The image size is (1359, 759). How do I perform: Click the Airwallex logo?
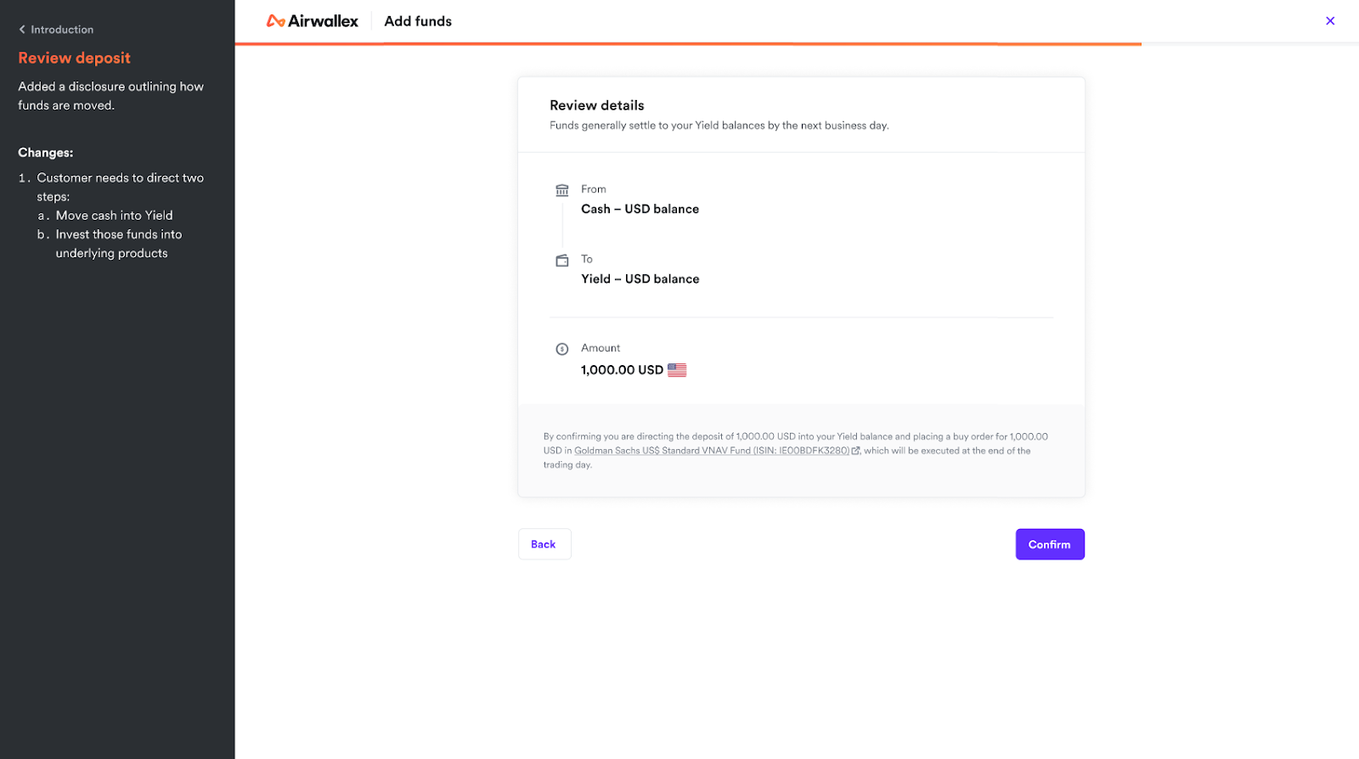pos(312,21)
